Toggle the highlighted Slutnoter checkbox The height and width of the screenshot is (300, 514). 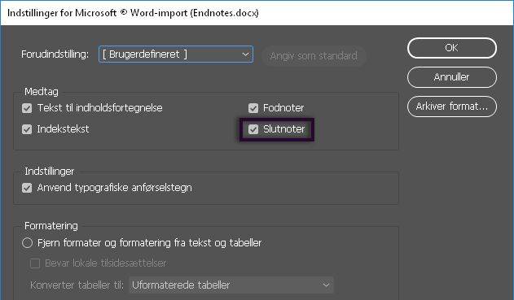(253, 129)
